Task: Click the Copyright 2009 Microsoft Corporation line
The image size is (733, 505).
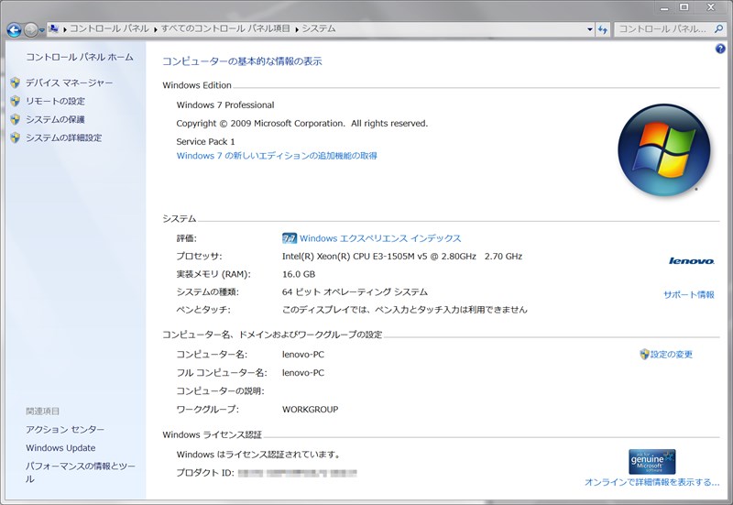Action: pyautogui.click(x=302, y=124)
